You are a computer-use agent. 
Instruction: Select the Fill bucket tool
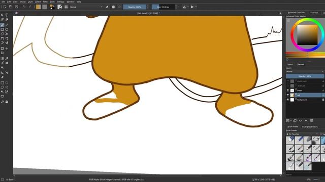coord(2,67)
